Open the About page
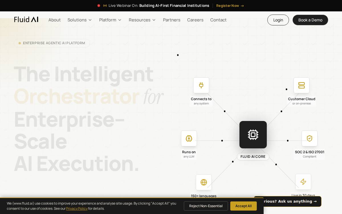Viewport: 342px width, 214px height. pos(54,20)
